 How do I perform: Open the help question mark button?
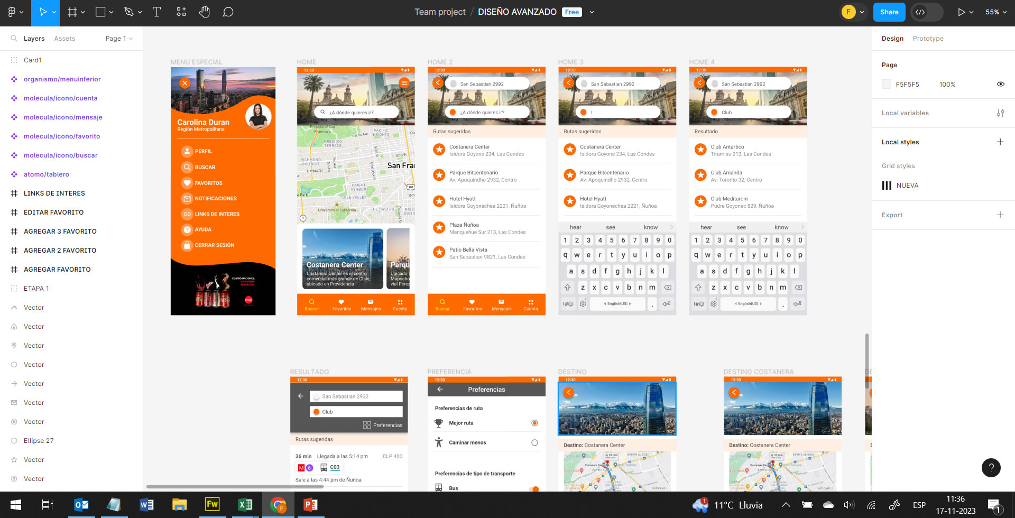(x=991, y=467)
